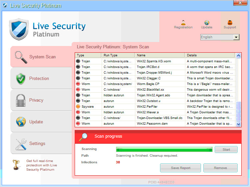Viewport: 250px width, 187px height.
Task: Click the red icon for Worm.Bagle.CP
Action: [78, 84]
